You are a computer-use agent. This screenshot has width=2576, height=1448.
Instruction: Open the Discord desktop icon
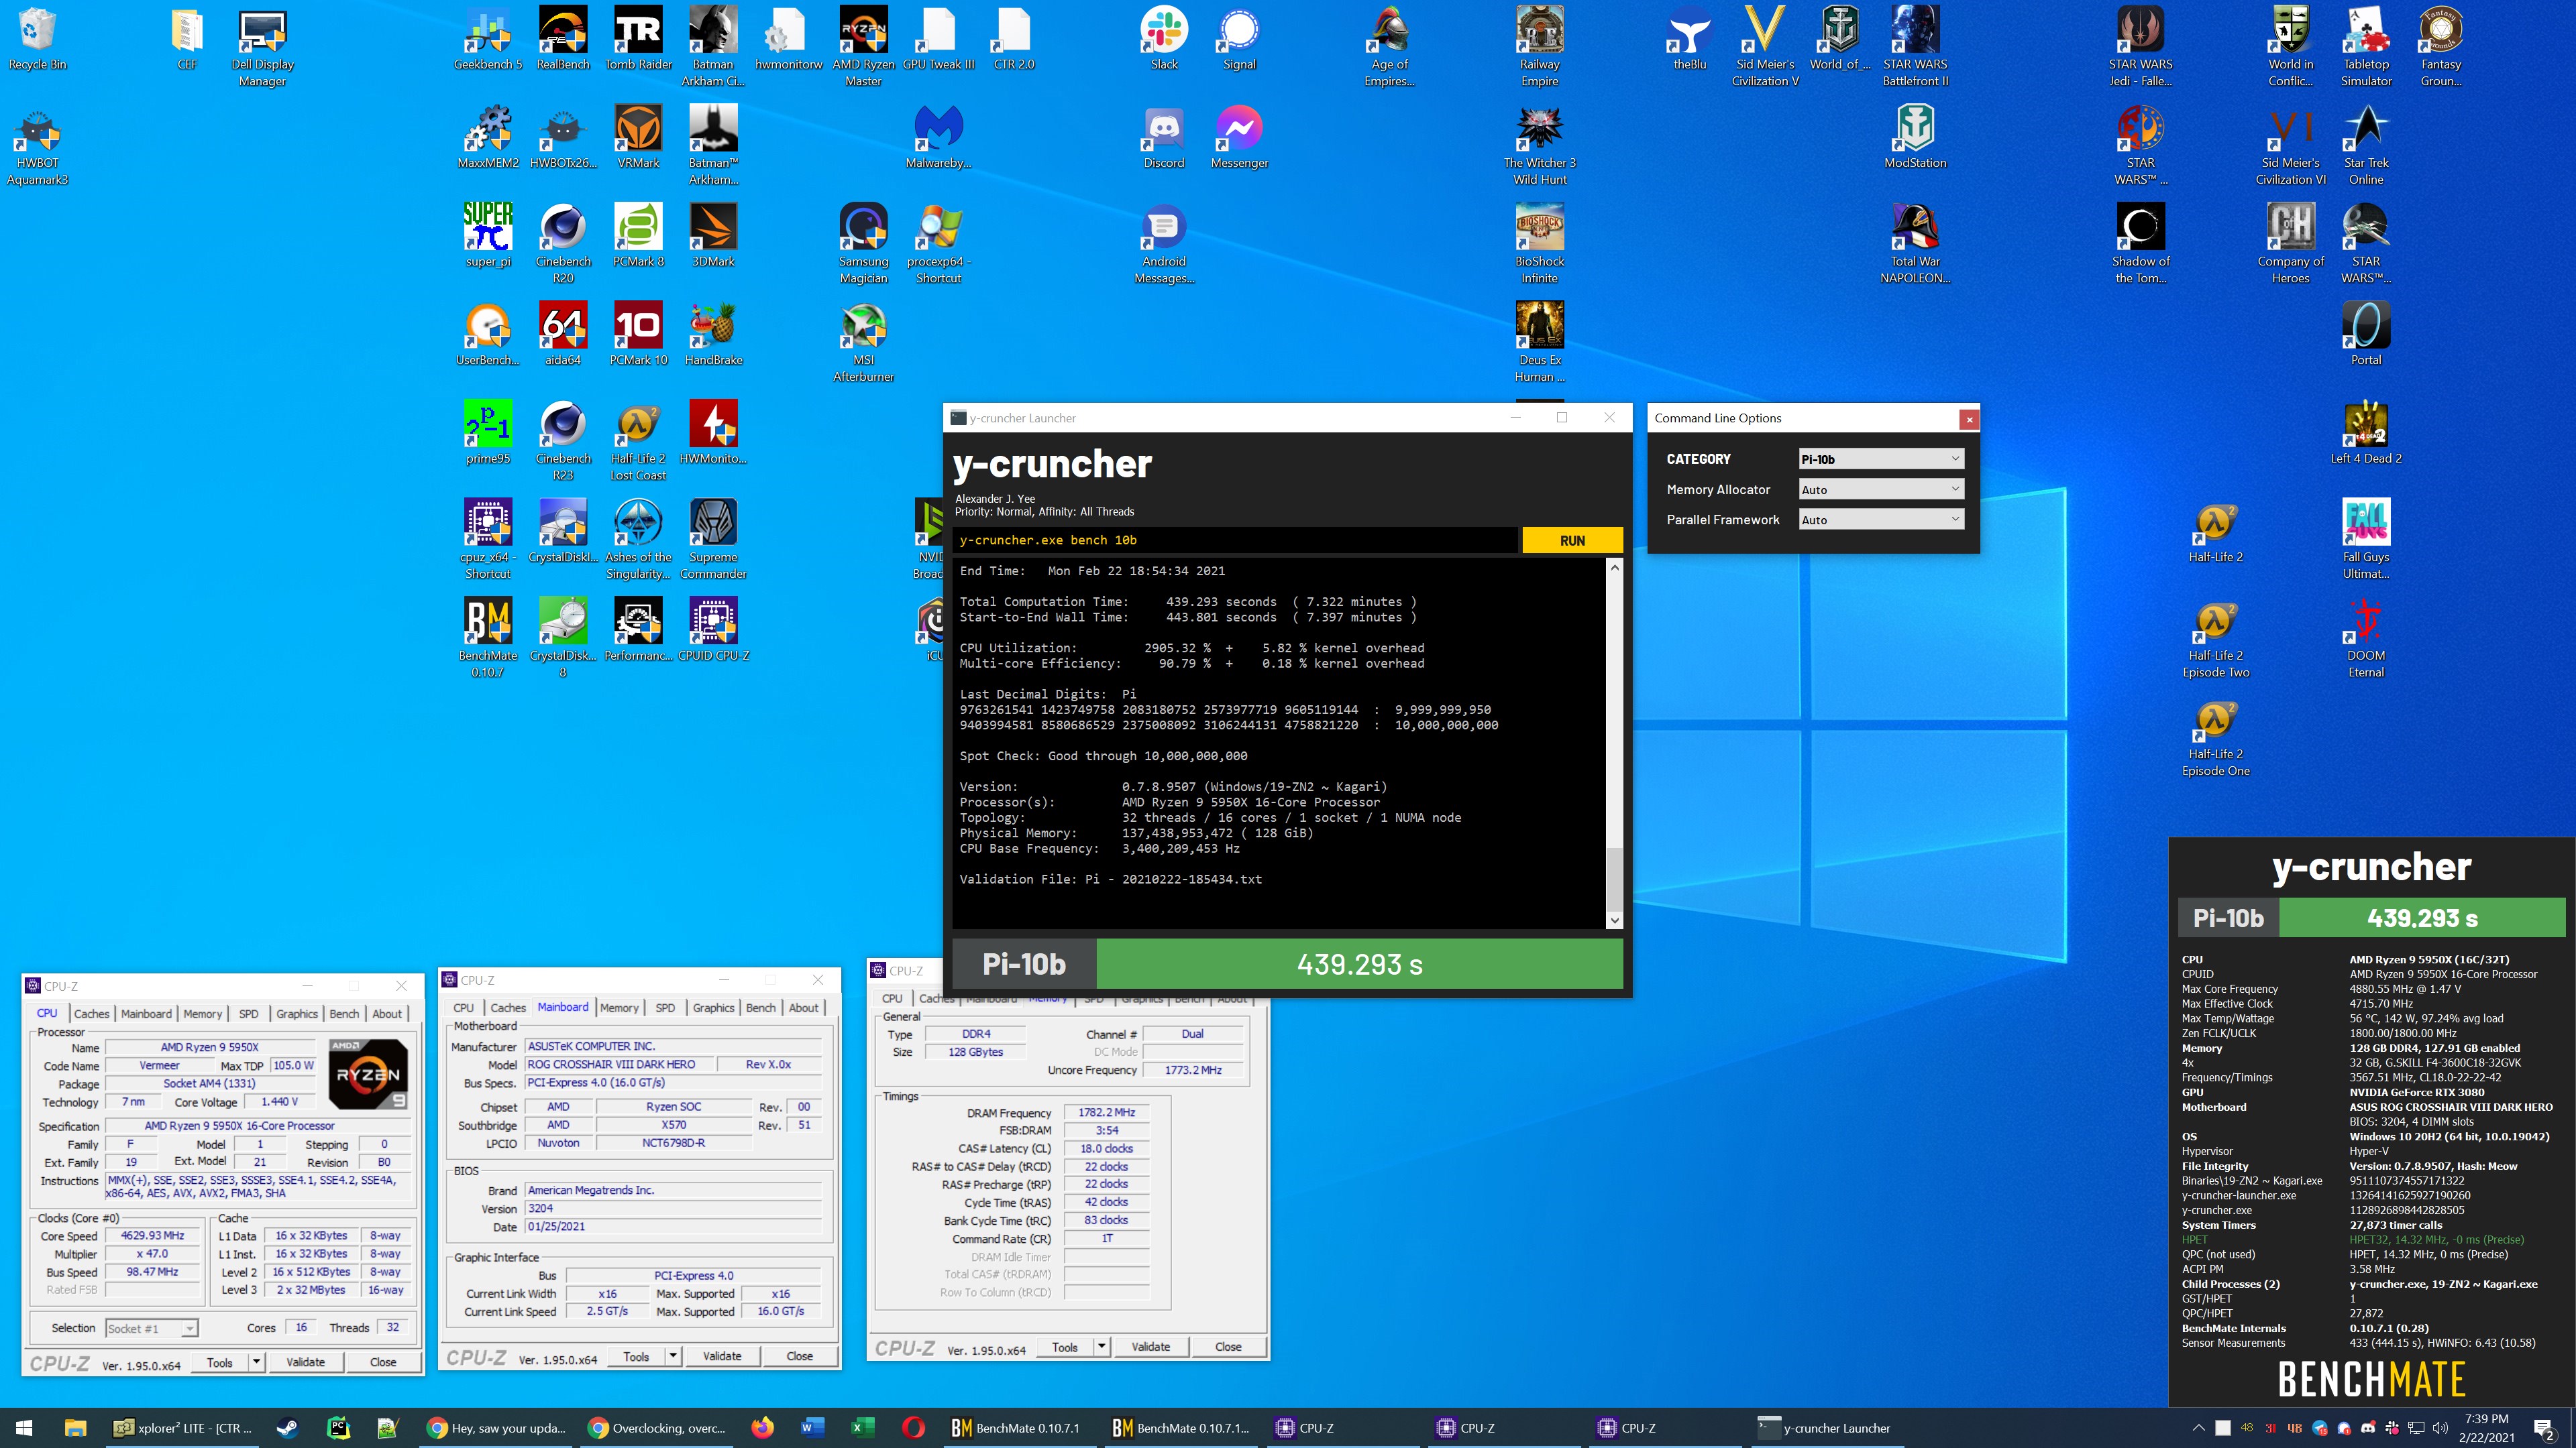(x=1164, y=138)
